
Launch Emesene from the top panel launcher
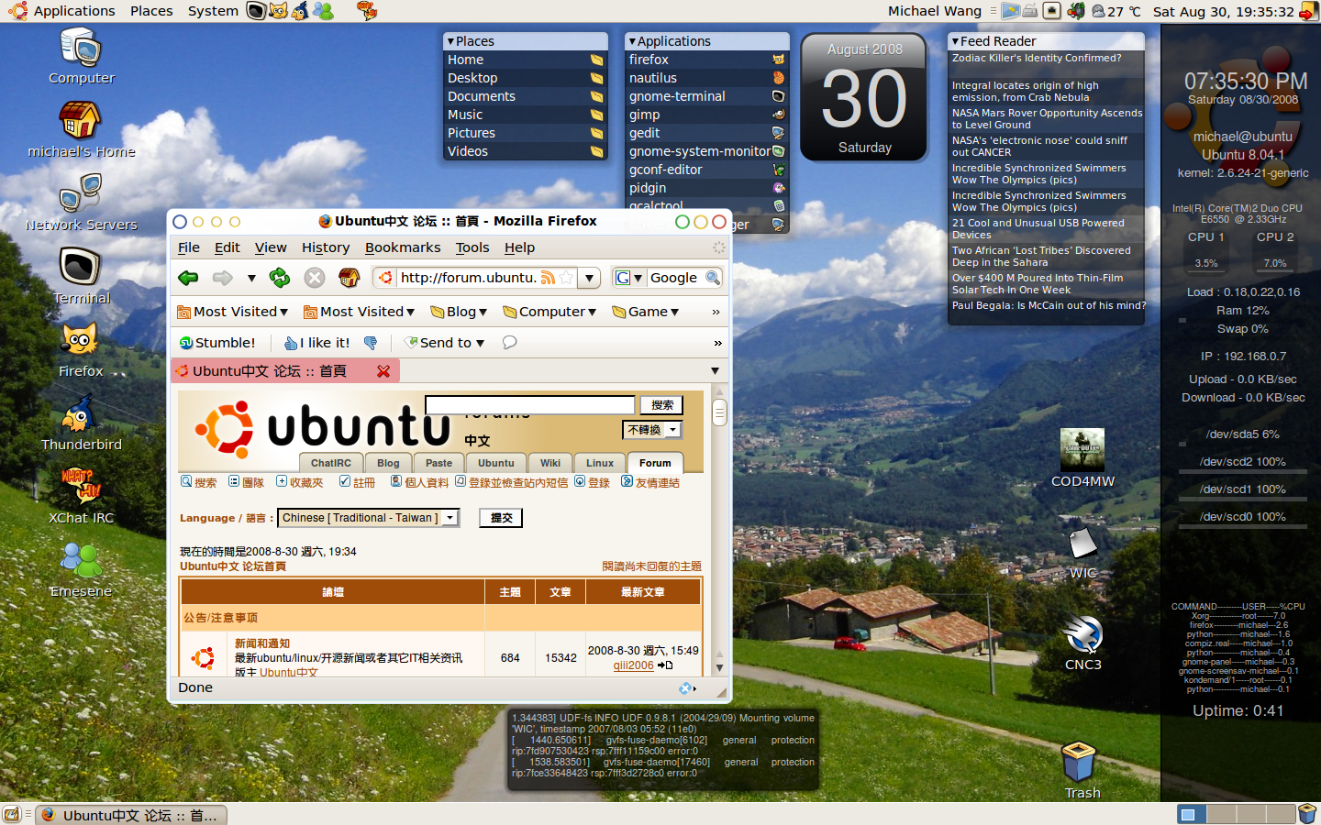323,11
